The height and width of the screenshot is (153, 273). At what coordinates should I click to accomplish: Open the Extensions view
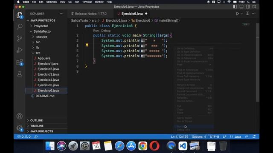[20, 62]
